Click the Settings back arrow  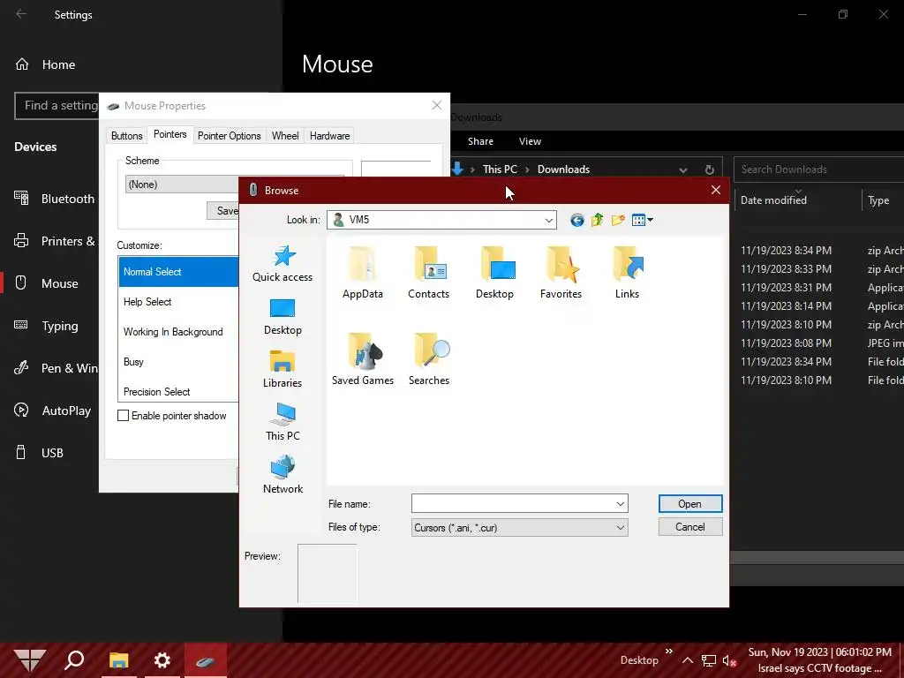[x=21, y=14]
